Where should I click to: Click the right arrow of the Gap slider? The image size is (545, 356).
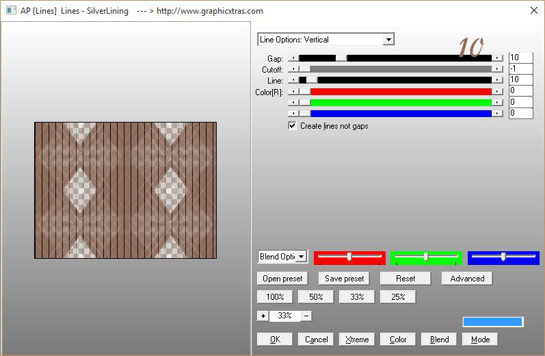click(x=497, y=58)
